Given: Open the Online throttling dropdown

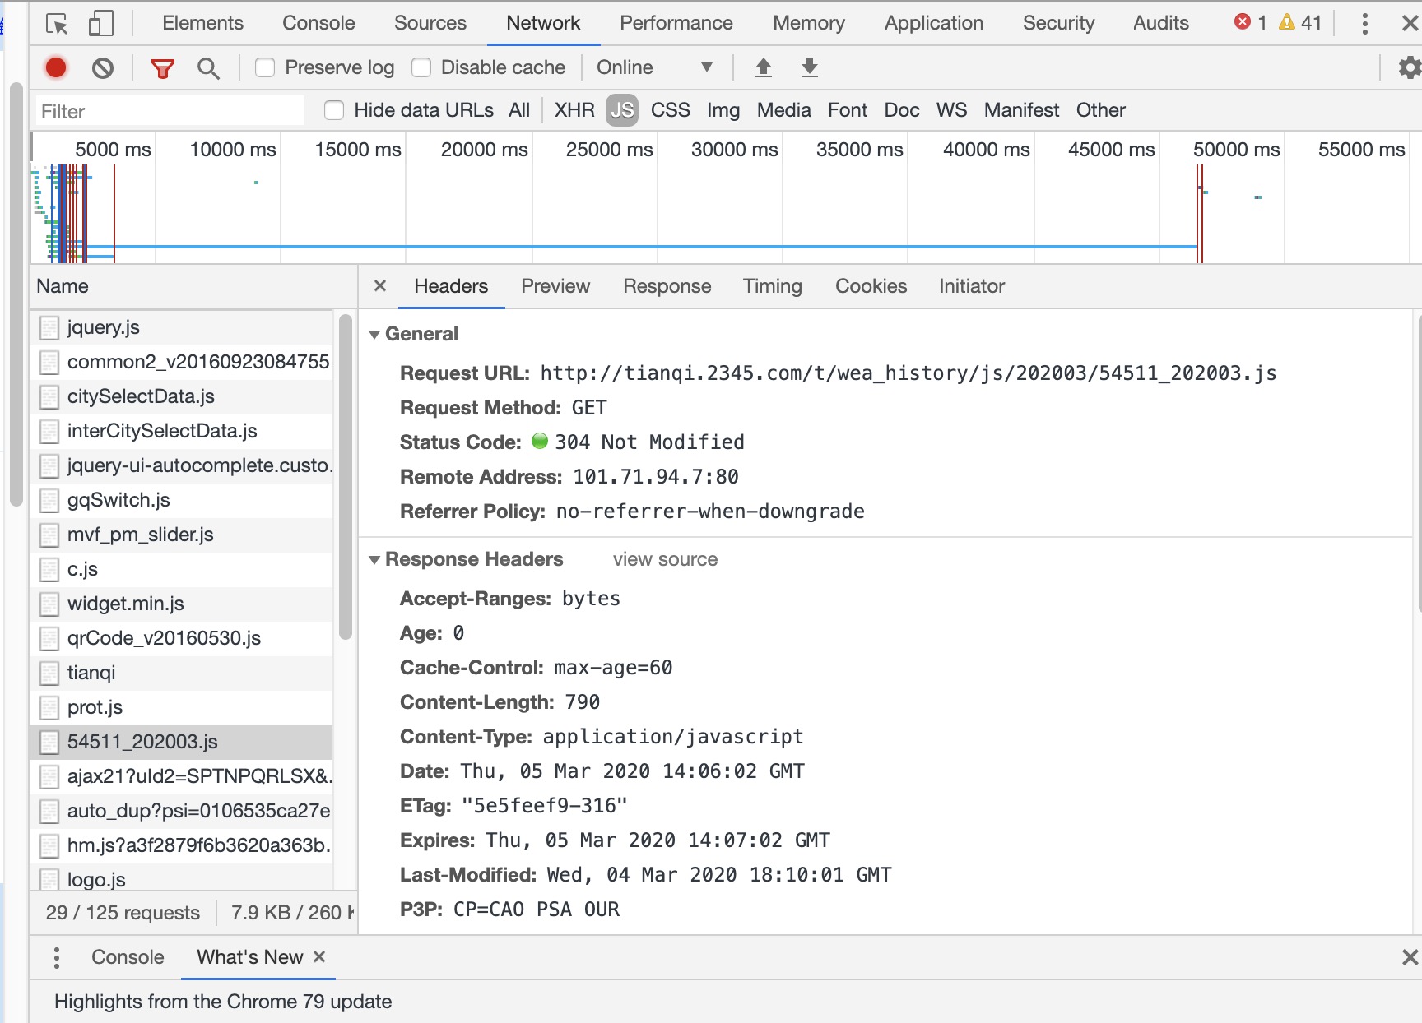Looking at the screenshot, I should pyautogui.click(x=654, y=67).
